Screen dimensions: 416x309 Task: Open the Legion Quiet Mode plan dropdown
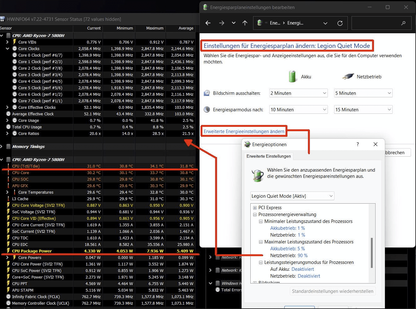click(292, 196)
